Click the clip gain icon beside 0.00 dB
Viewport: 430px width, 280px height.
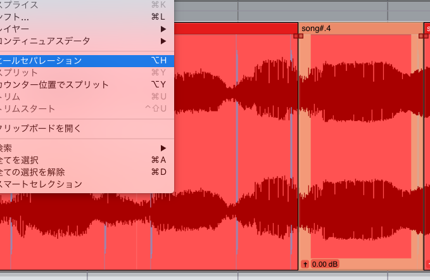tap(305, 264)
